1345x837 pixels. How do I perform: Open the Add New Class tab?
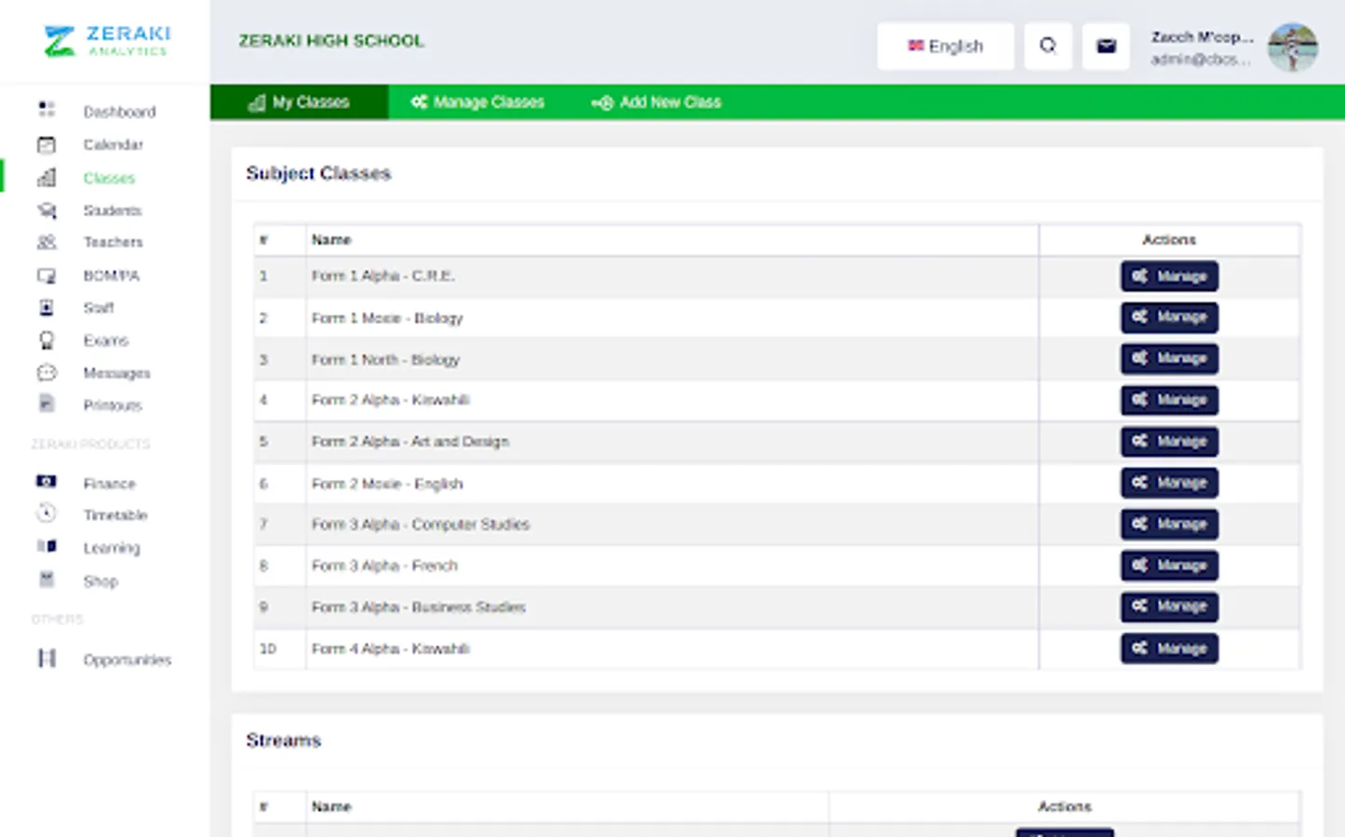click(x=656, y=102)
